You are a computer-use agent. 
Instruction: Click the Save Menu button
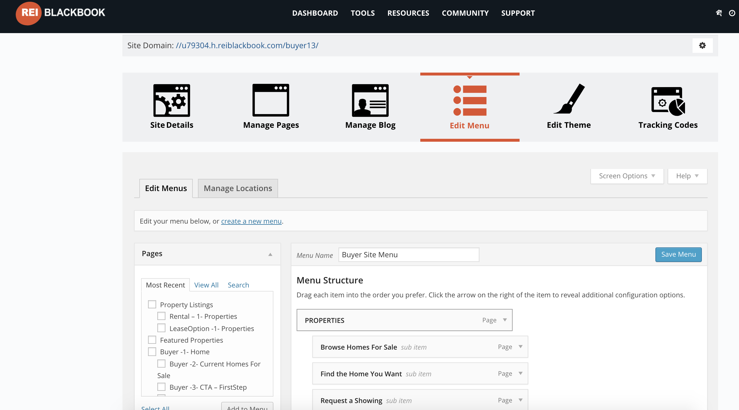click(678, 254)
